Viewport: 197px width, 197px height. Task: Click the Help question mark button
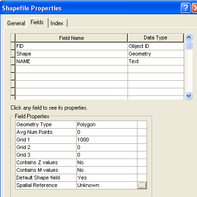(x=186, y=8)
